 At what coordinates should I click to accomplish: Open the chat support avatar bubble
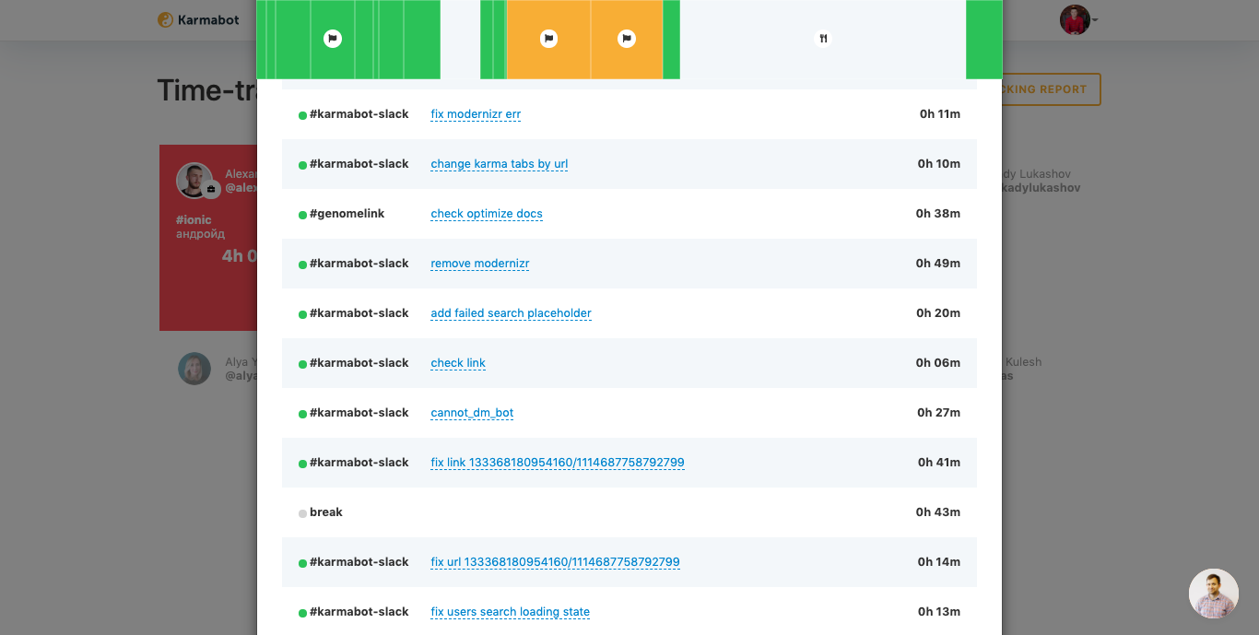coord(1214,594)
